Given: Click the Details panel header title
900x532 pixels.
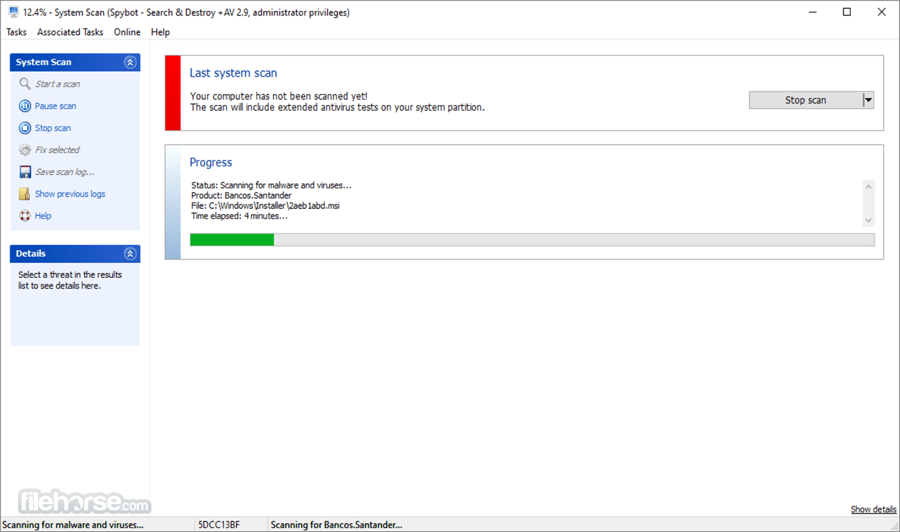Looking at the screenshot, I should pos(31,254).
